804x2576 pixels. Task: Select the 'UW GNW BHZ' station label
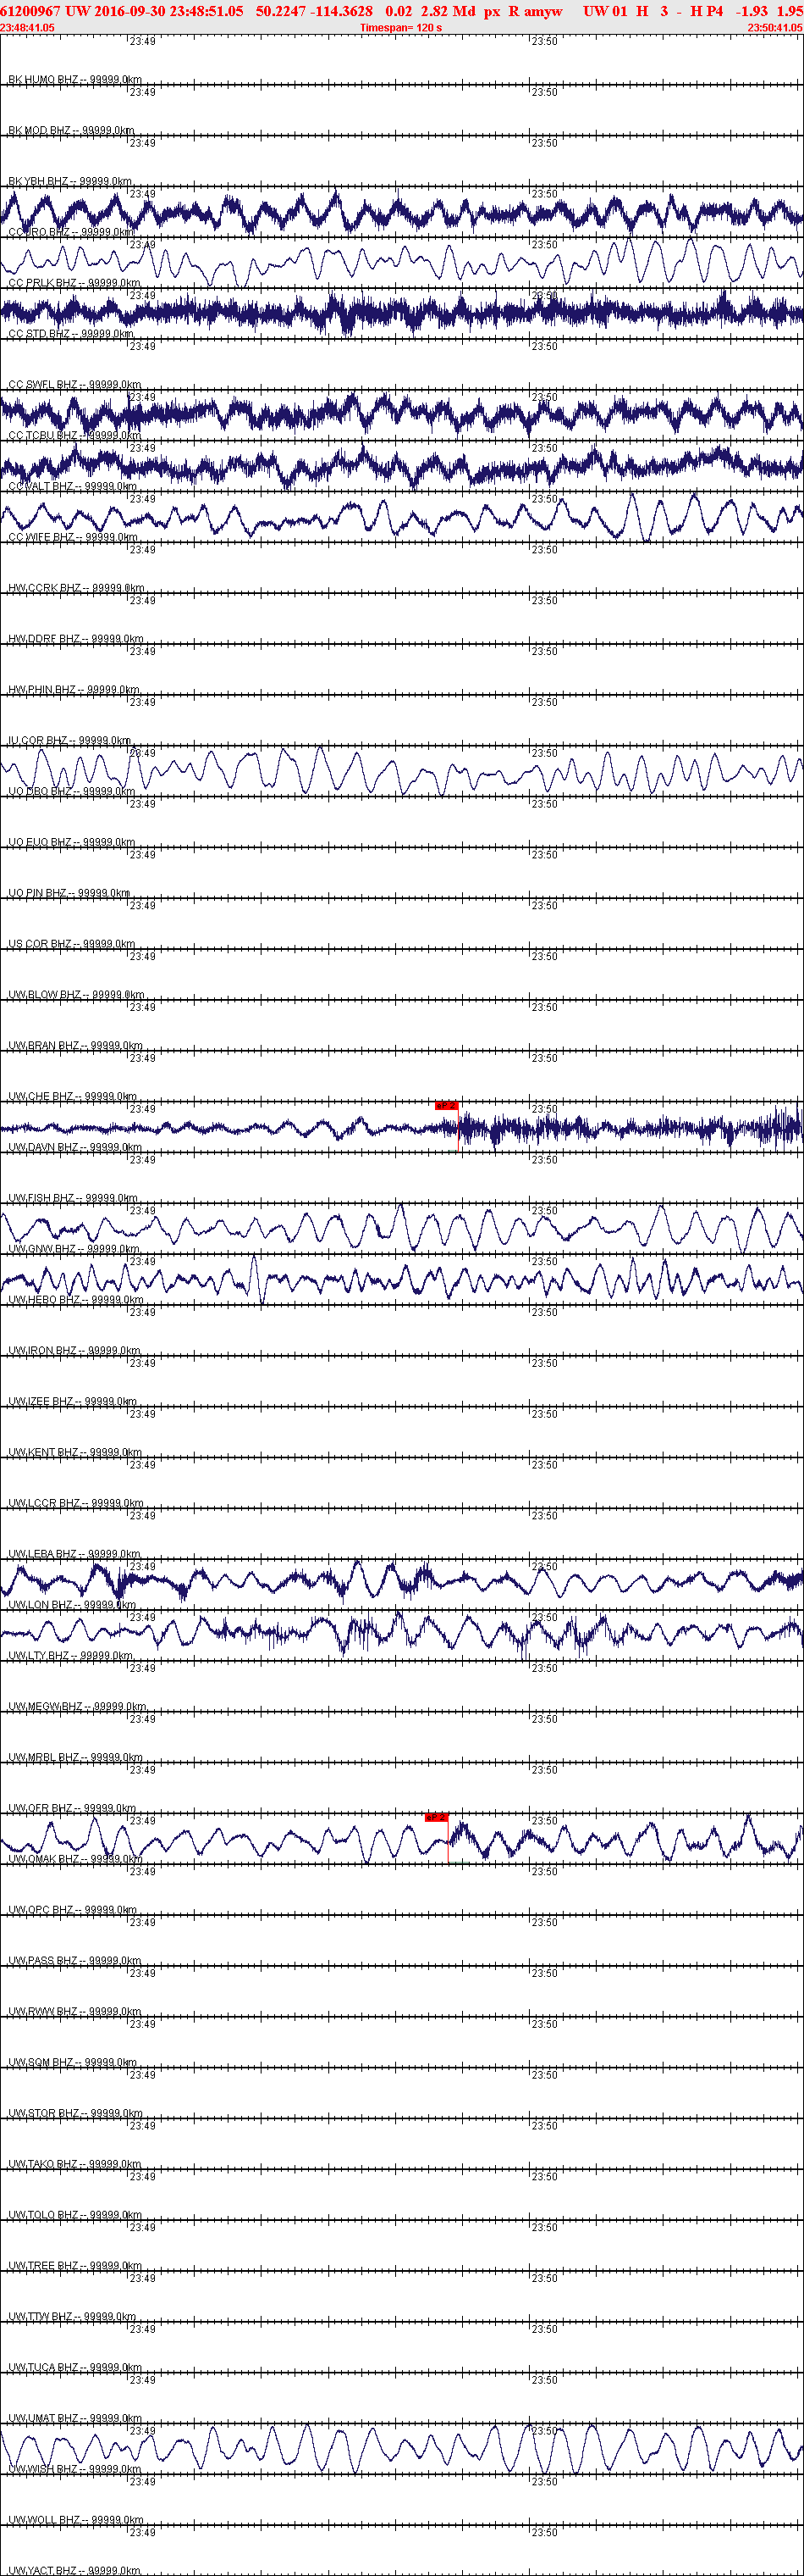(74, 1249)
